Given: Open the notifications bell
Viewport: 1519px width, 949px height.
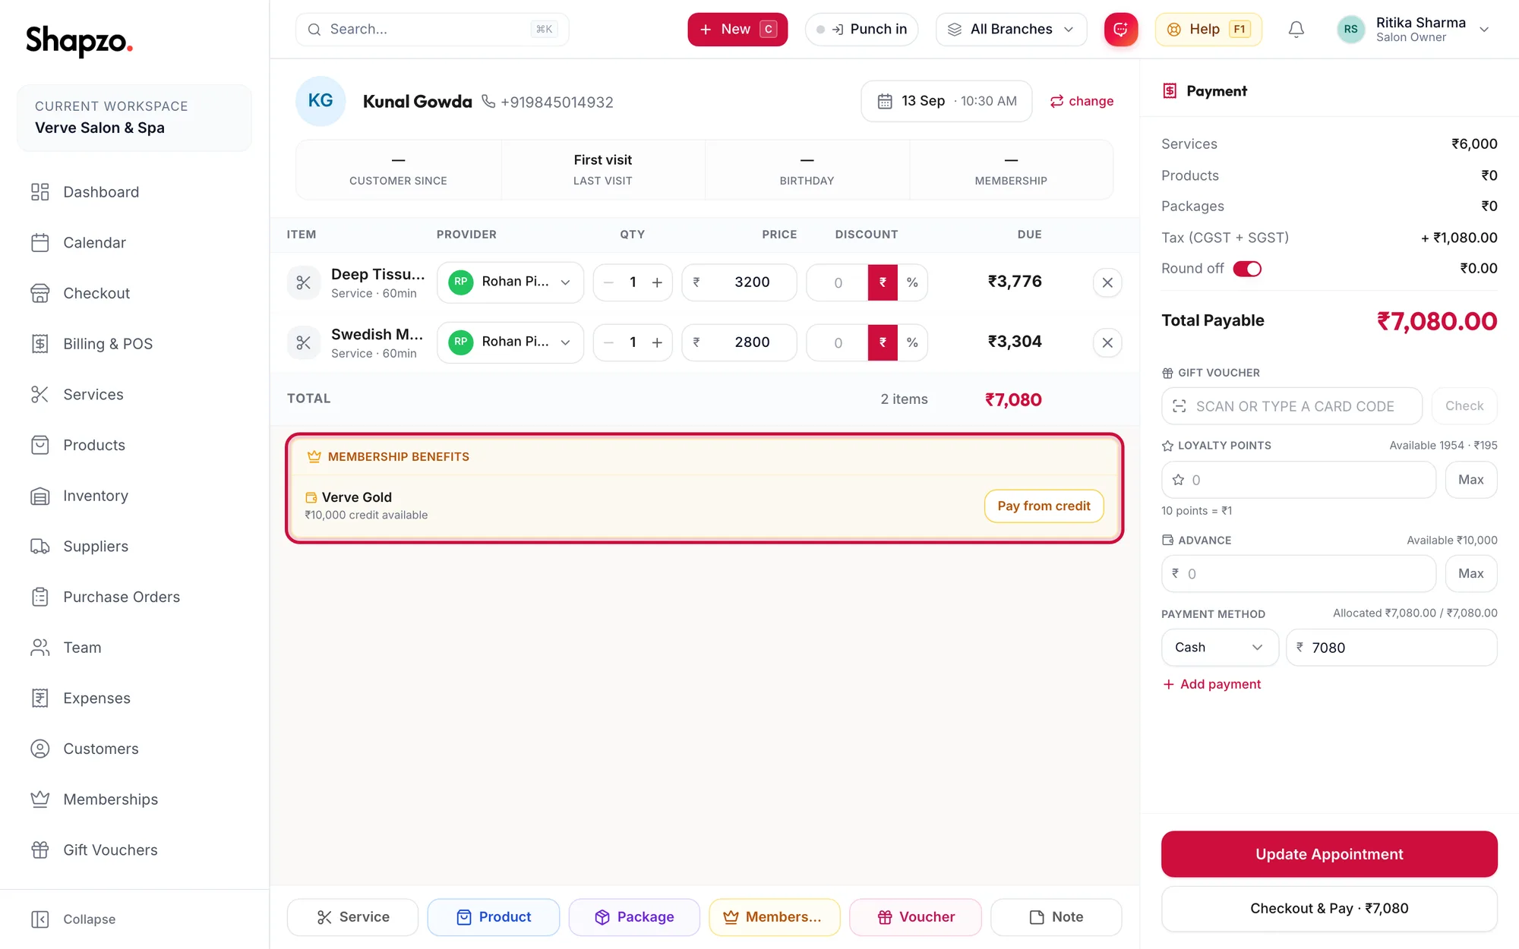Looking at the screenshot, I should (x=1296, y=30).
